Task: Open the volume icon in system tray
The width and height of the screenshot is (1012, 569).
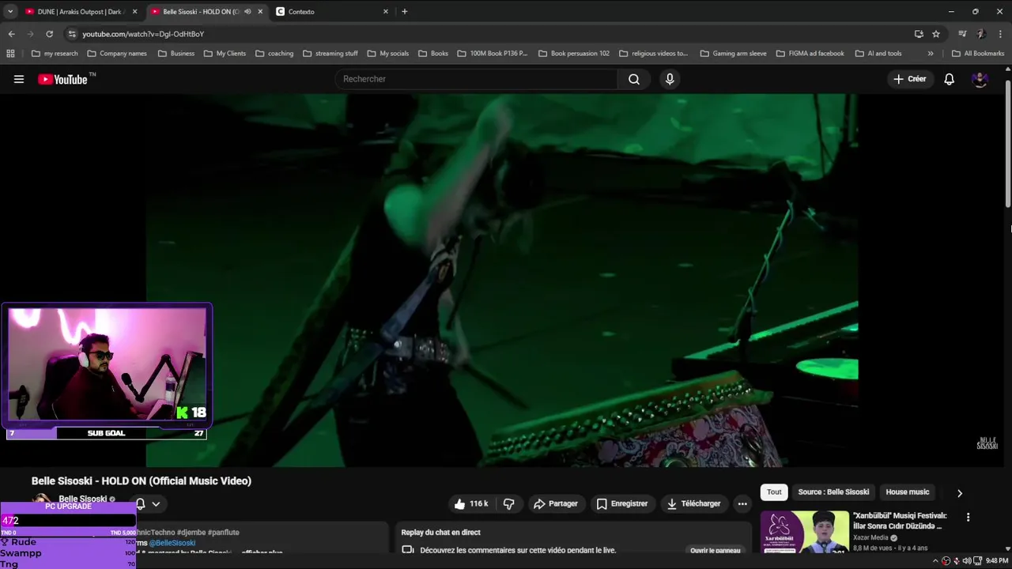Action: tap(966, 561)
